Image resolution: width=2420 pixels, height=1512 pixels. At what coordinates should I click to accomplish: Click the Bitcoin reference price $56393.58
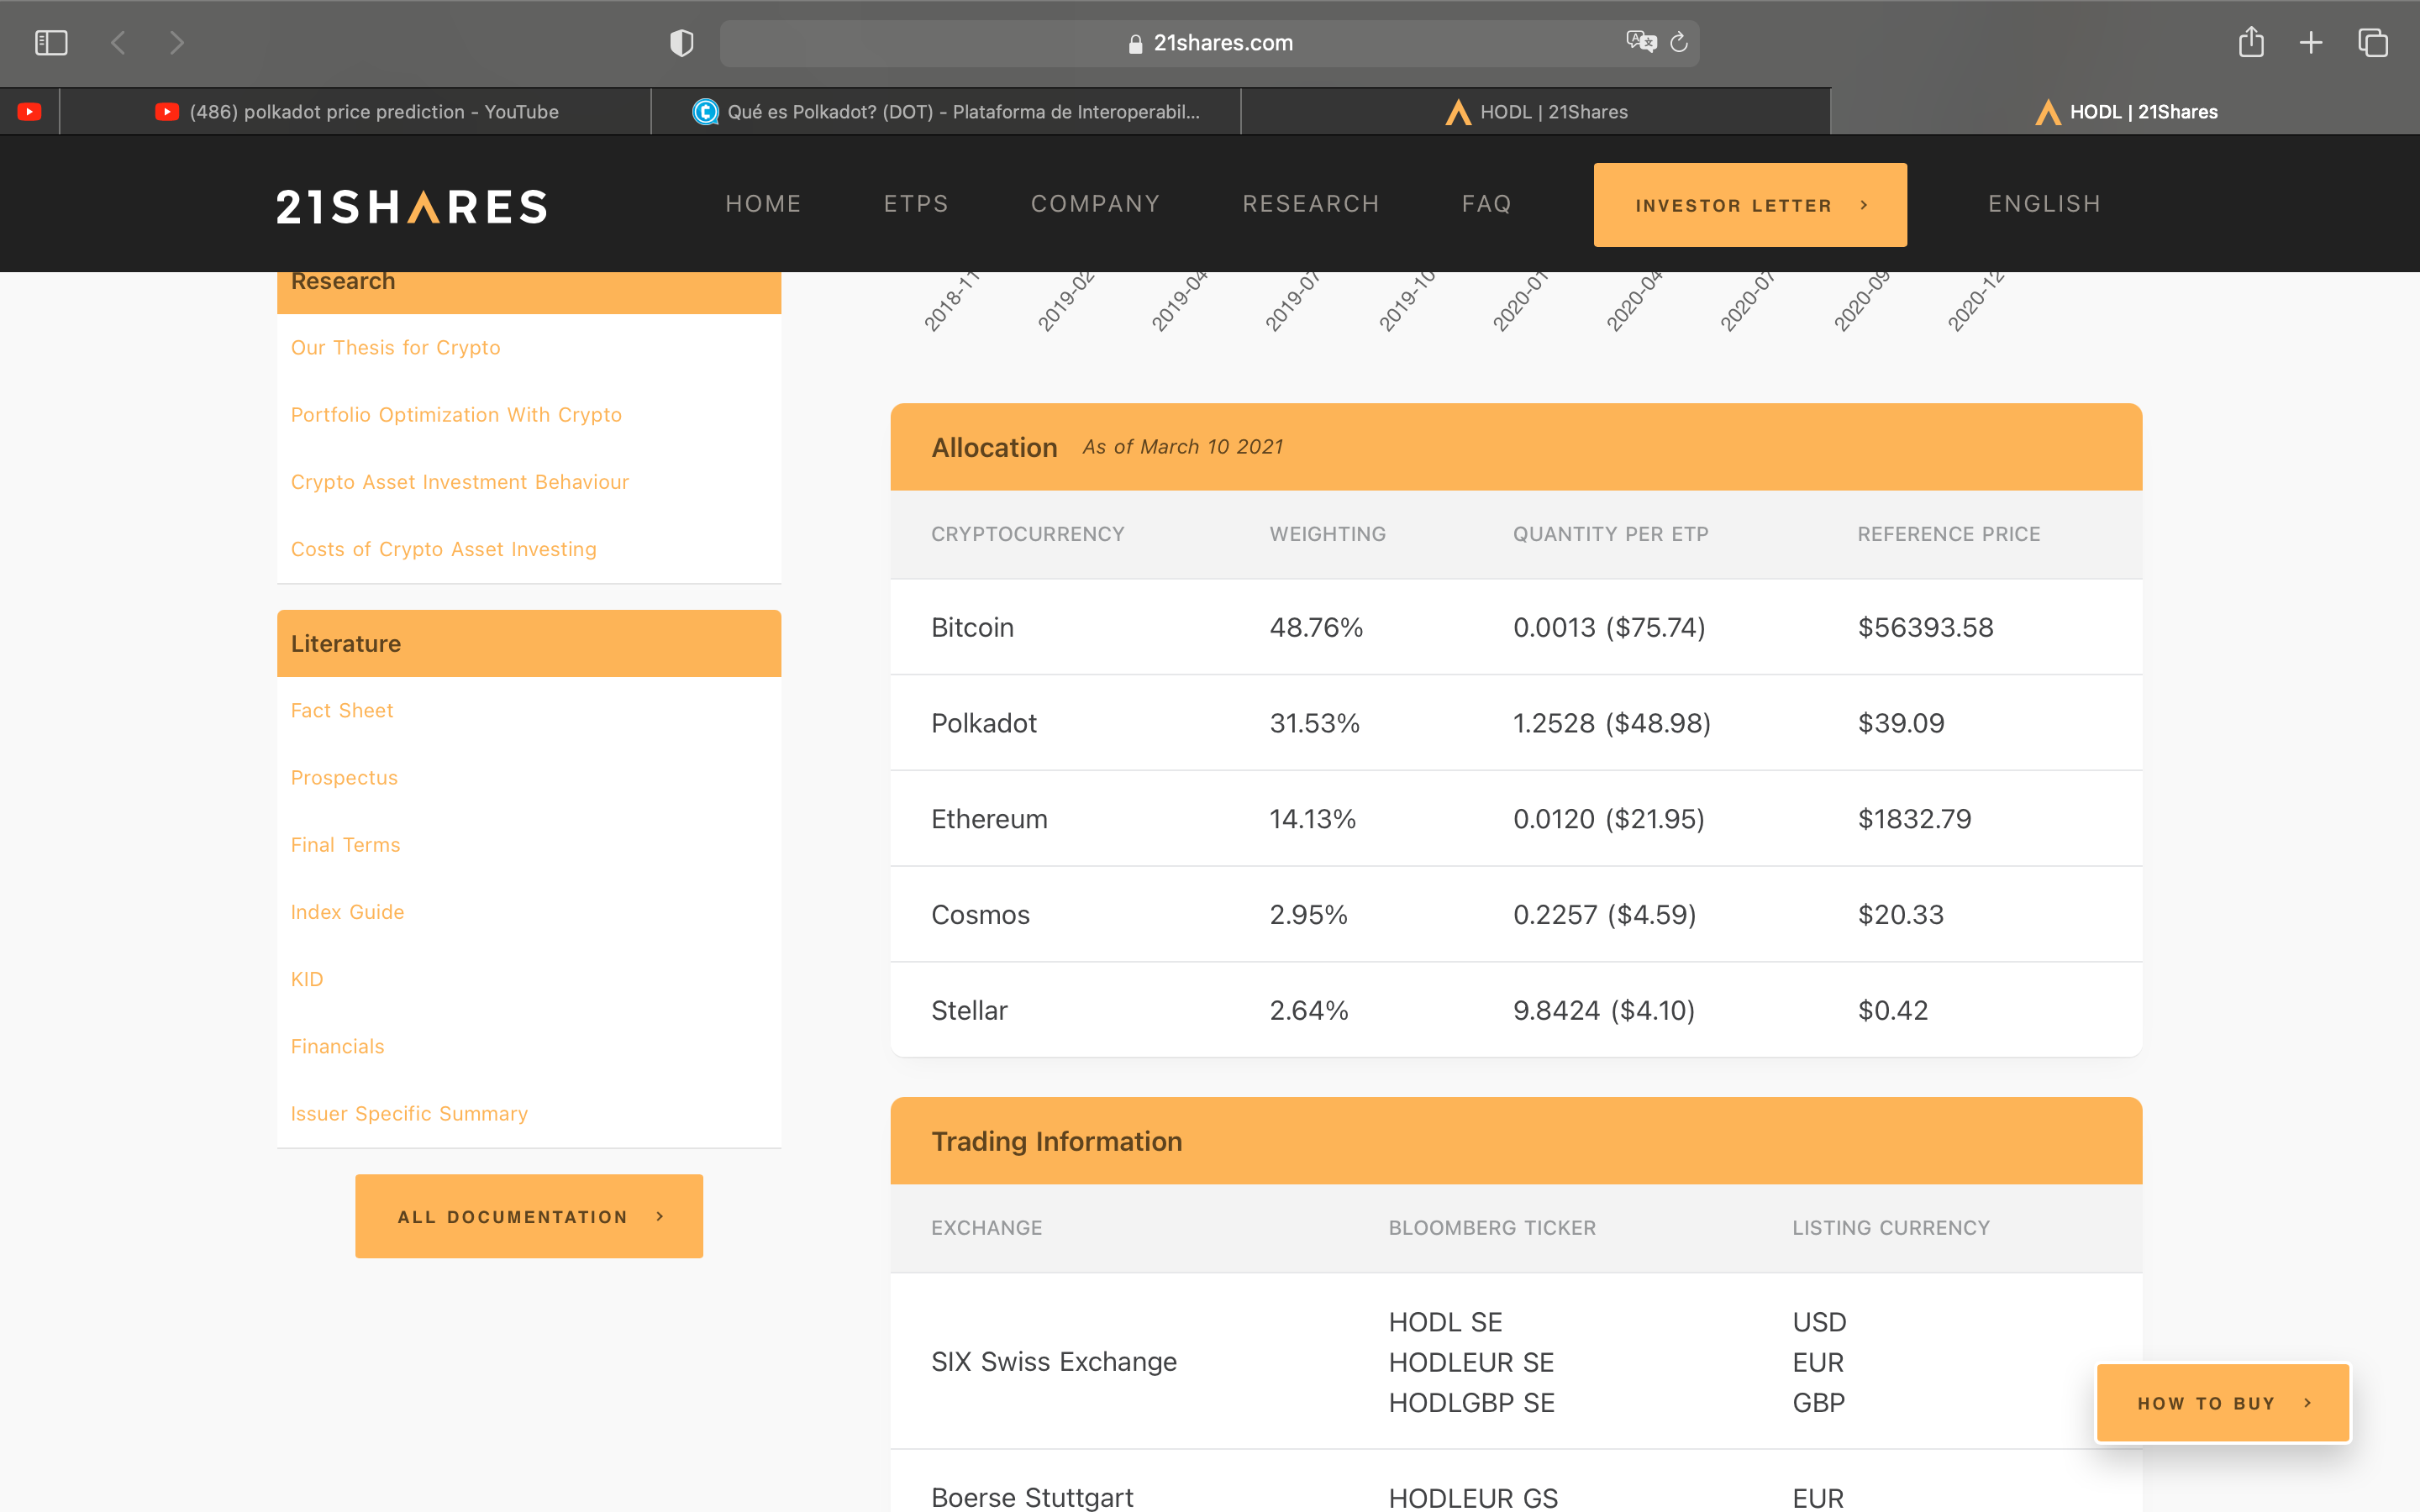[x=1925, y=627]
